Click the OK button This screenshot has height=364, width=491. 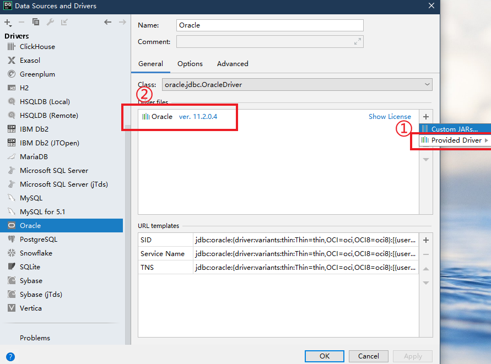325,356
